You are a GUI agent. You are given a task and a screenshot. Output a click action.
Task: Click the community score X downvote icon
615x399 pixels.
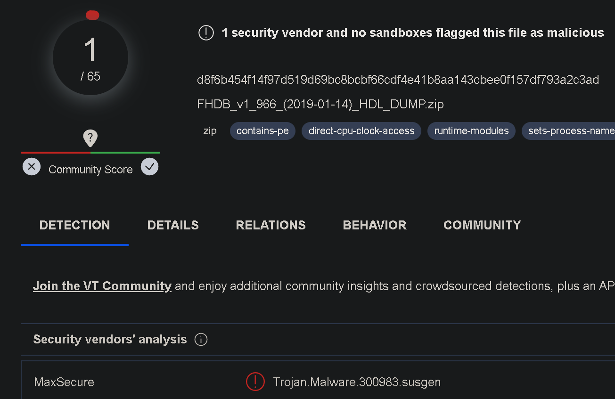pos(32,167)
